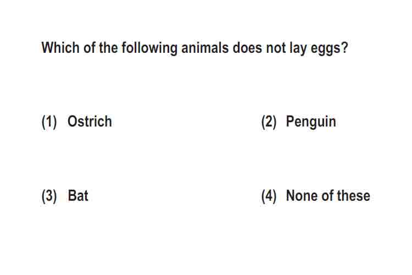Click the word eggs in the question
The width and height of the screenshot is (412, 275).
[x=326, y=49]
